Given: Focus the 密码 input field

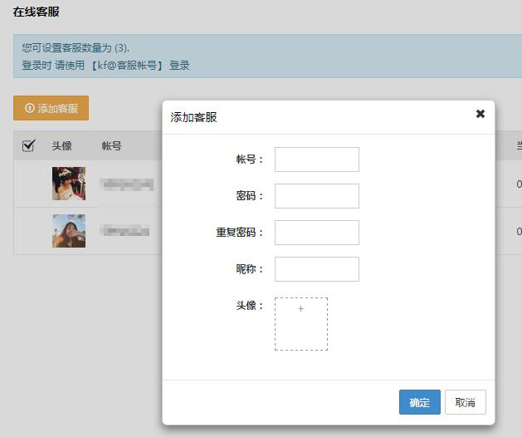Looking at the screenshot, I should pyautogui.click(x=316, y=196).
